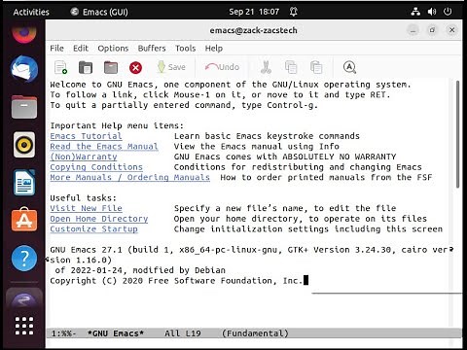
Task: Open the Tools menu
Action: tap(186, 49)
